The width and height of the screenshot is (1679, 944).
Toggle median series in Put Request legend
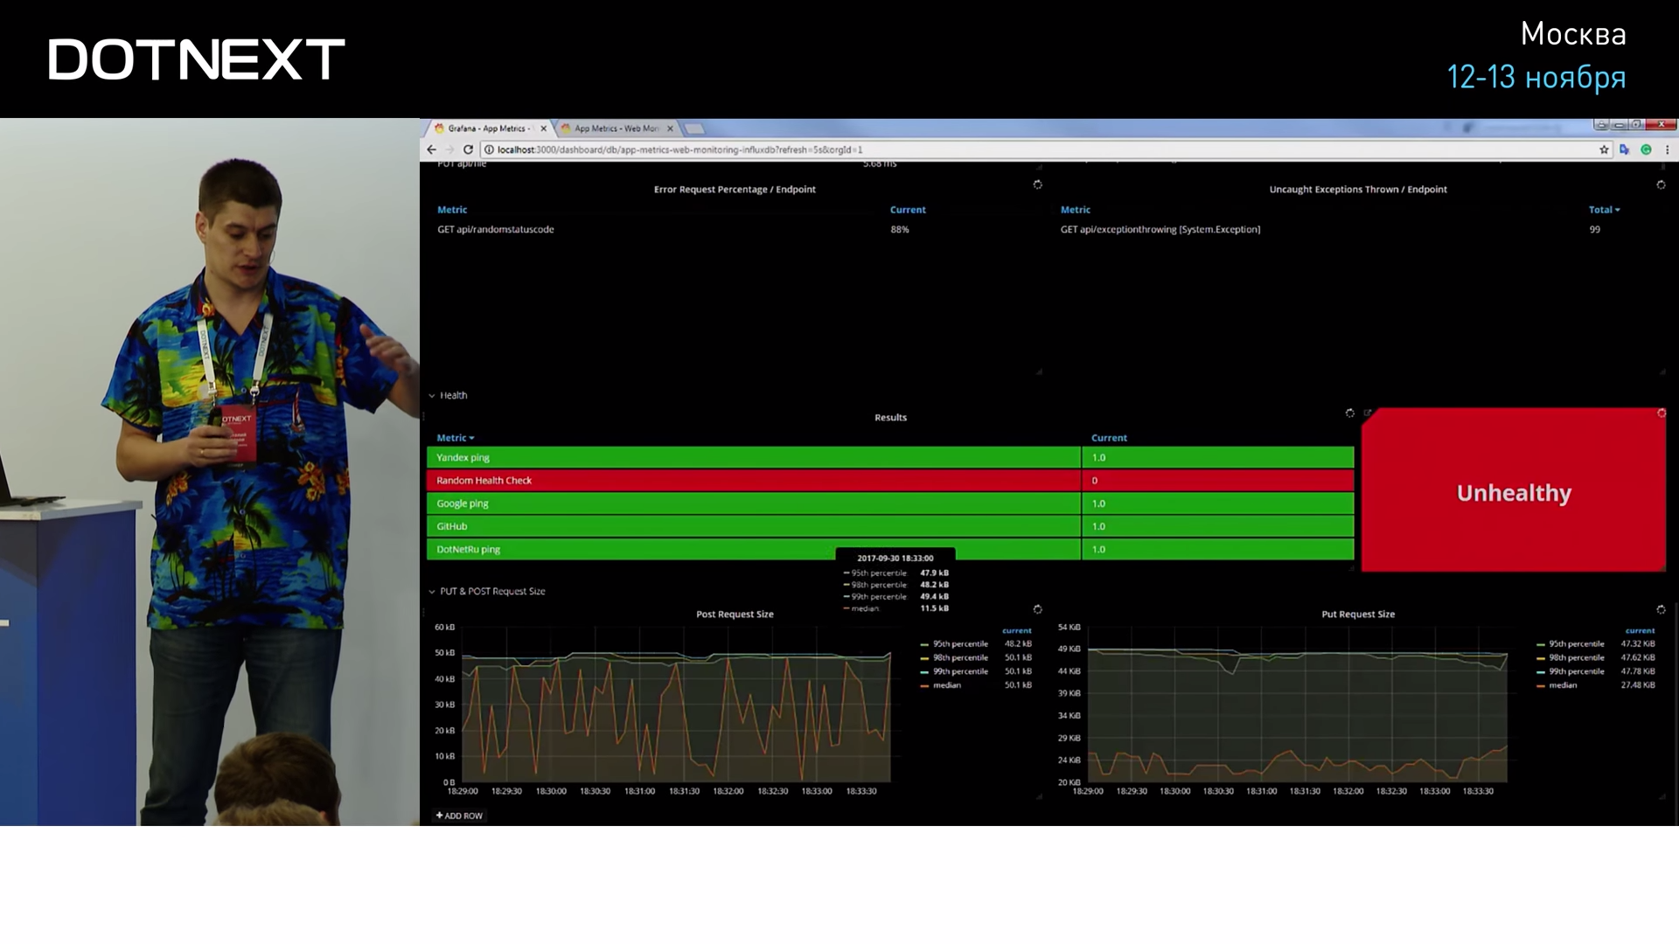point(1563,685)
